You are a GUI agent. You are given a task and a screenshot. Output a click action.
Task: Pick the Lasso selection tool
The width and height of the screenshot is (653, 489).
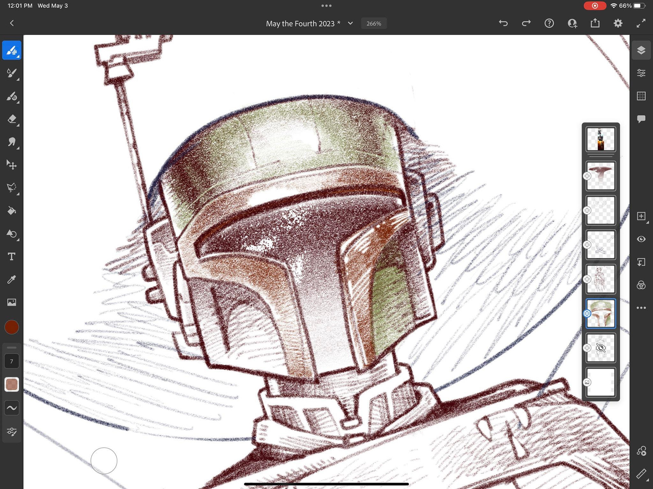click(12, 188)
